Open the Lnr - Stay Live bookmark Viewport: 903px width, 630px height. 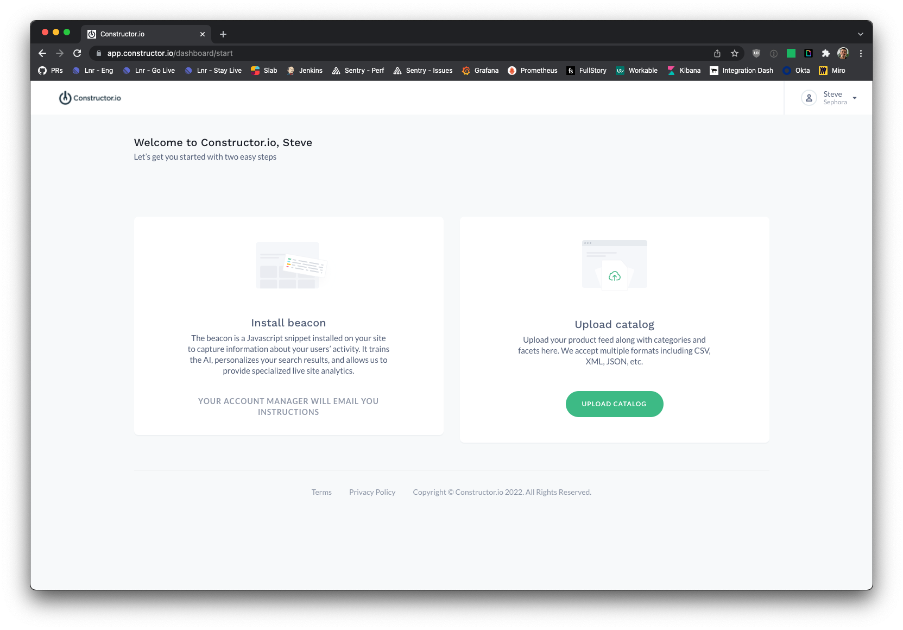click(213, 71)
